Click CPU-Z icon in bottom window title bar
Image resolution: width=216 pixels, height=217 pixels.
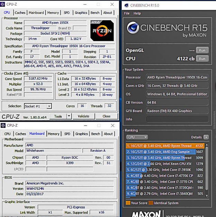(3, 125)
